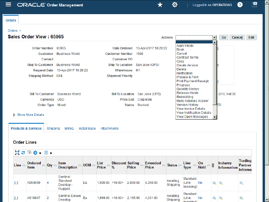The image size is (269, 202).
Task: Open the Favorites star icon
Action: (160, 5)
